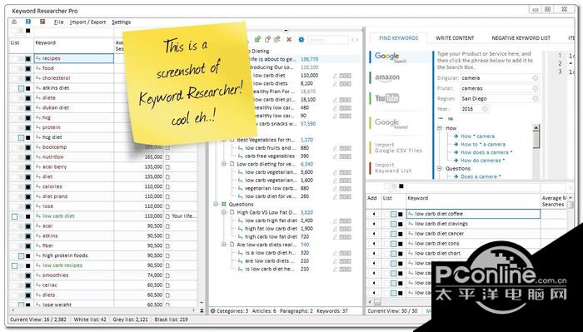Toggle the black list box for food
Image resolution: width=583 pixels, height=332 pixels.
coord(27,68)
